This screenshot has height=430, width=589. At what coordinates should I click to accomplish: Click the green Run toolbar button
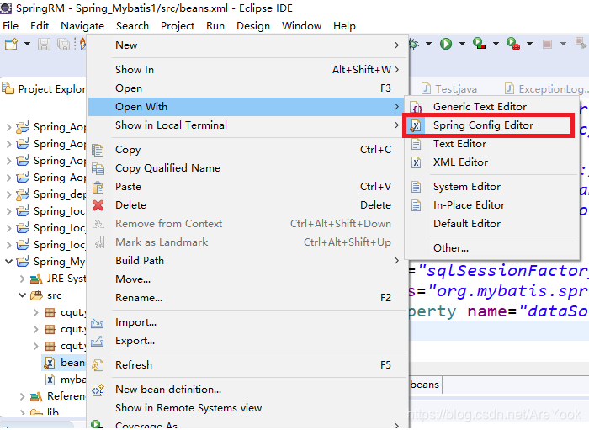pos(446,44)
